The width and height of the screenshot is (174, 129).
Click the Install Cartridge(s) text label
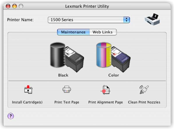click(x=27, y=102)
